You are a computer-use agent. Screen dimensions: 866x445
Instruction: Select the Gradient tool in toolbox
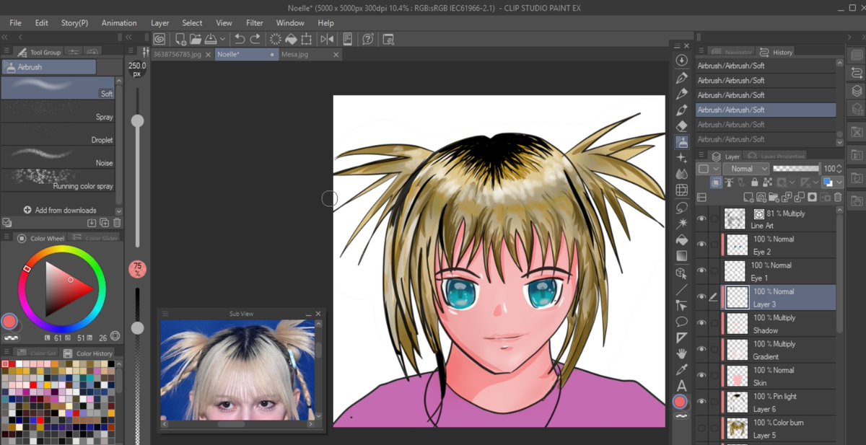pos(681,256)
